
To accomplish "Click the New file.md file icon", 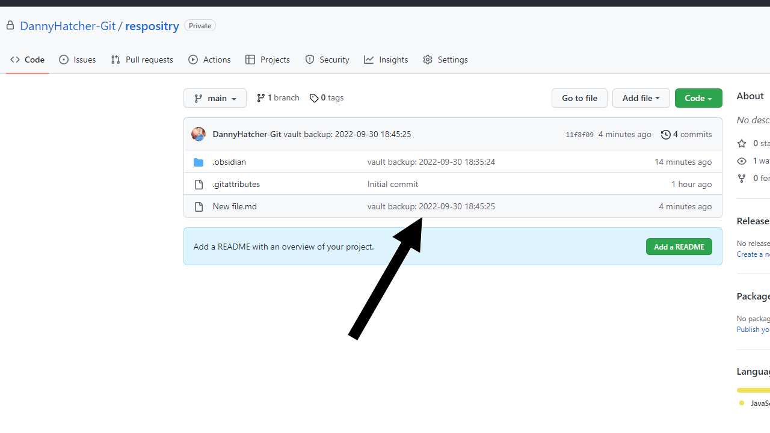I will pyautogui.click(x=199, y=207).
